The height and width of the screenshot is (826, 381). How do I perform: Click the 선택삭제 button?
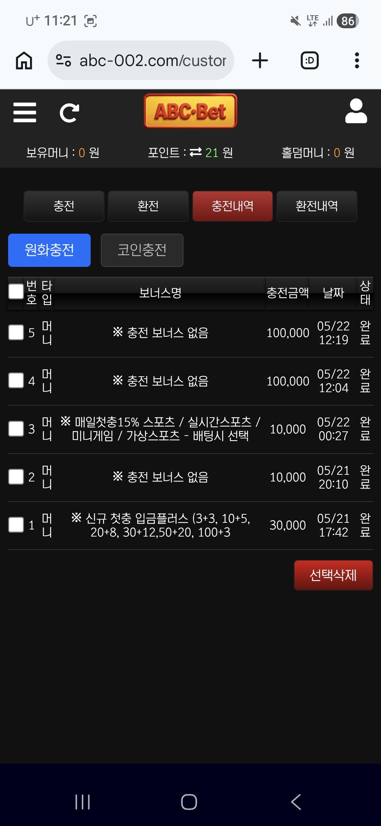point(333,575)
